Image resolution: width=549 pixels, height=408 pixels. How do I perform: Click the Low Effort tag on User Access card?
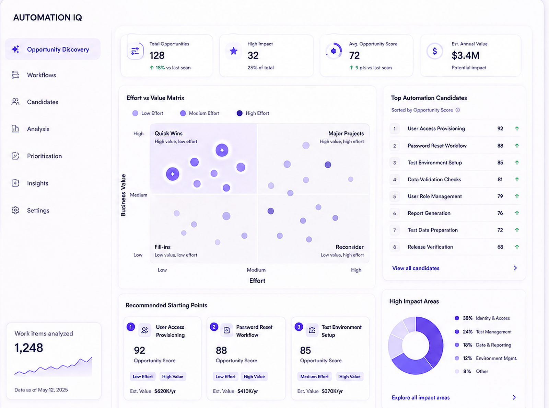tap(143, 376)
